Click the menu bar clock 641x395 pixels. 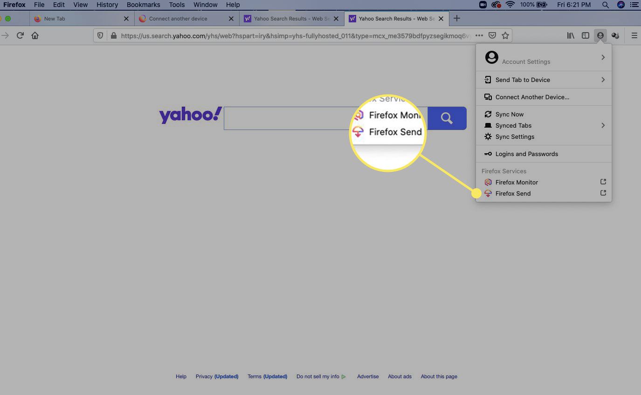574,5
